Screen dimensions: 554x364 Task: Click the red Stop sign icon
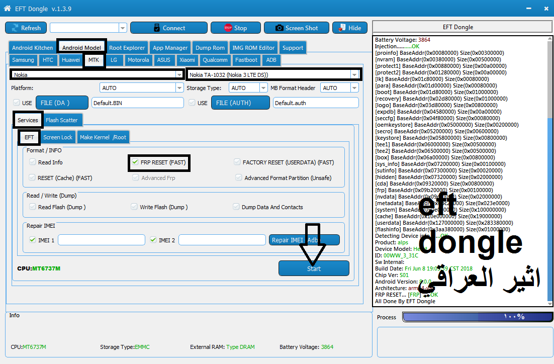pos(228,28)
